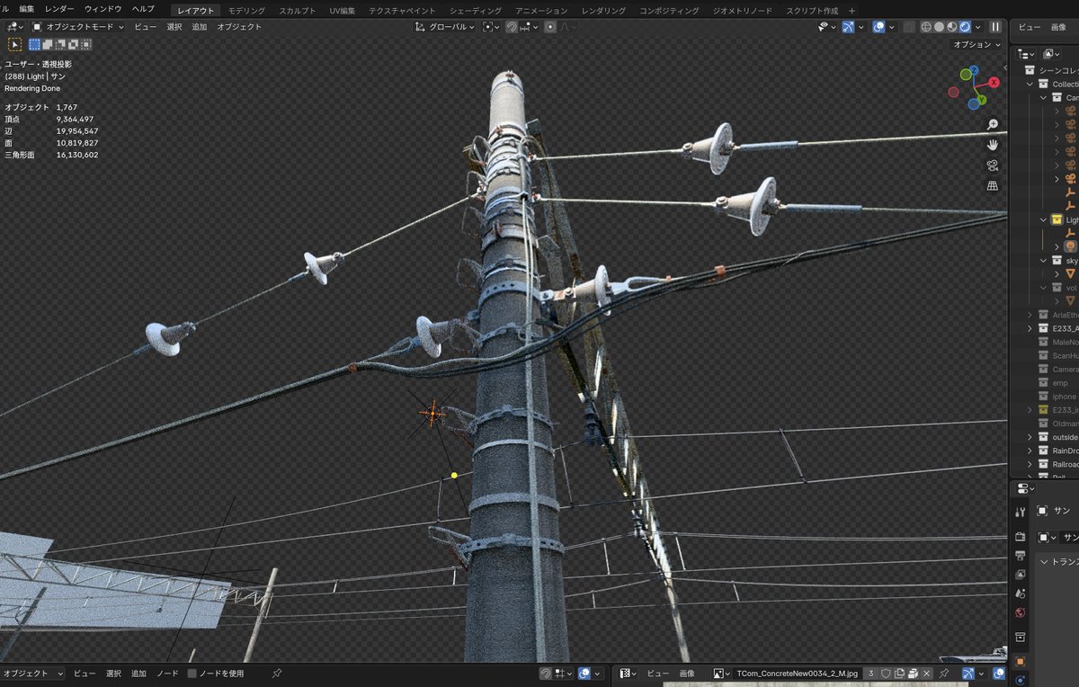Expand the E233_A collection in outliner
1079x687 pixels.
1030,329
